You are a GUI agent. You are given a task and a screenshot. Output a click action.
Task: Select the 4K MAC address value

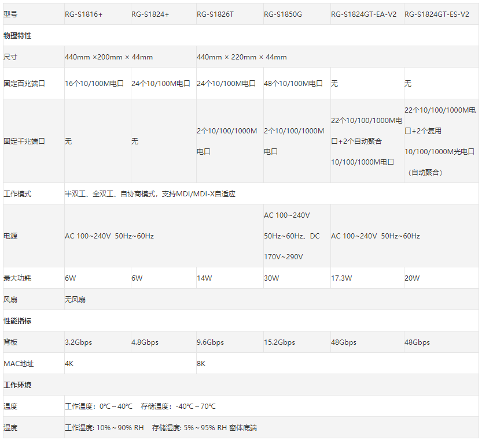(x=69, y=364)
